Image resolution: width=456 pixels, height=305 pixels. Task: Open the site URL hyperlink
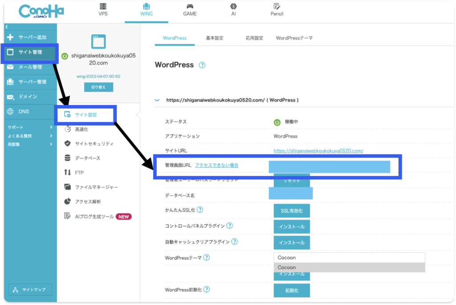(x=318, y=150)
